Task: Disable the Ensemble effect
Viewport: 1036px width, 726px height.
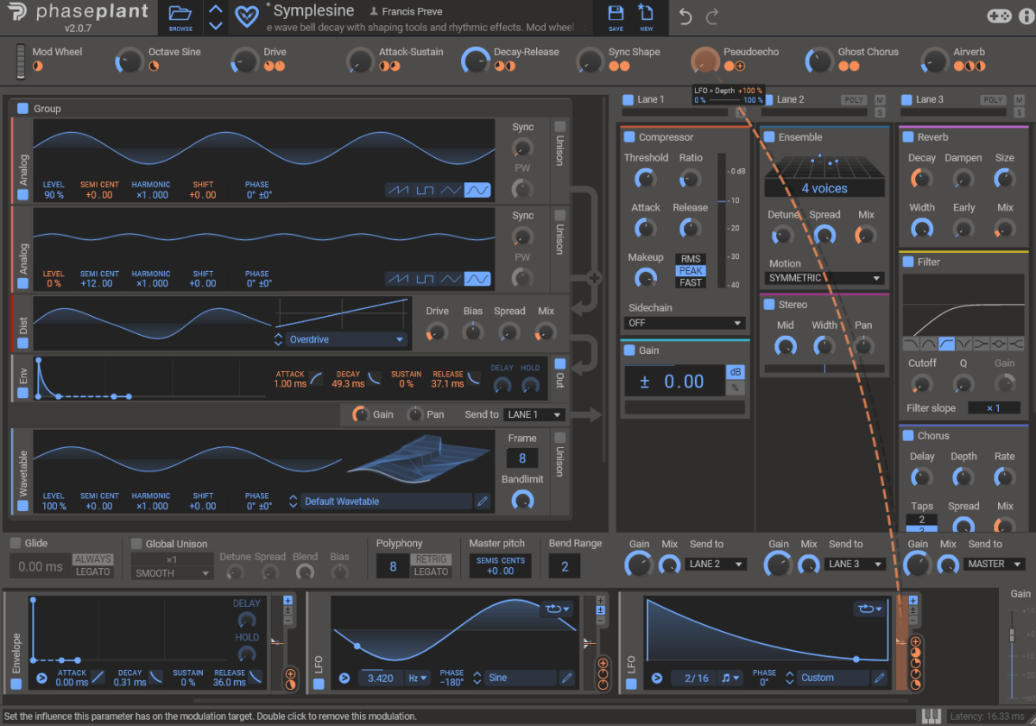Action: click(769, 136)
